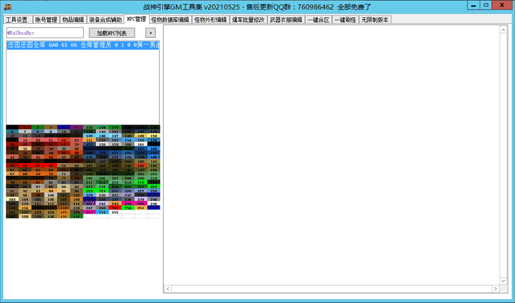Viewport: 515px width, 303px height.
Task: Open the 工具设置 tab
Action: click(x=17, y=20)
